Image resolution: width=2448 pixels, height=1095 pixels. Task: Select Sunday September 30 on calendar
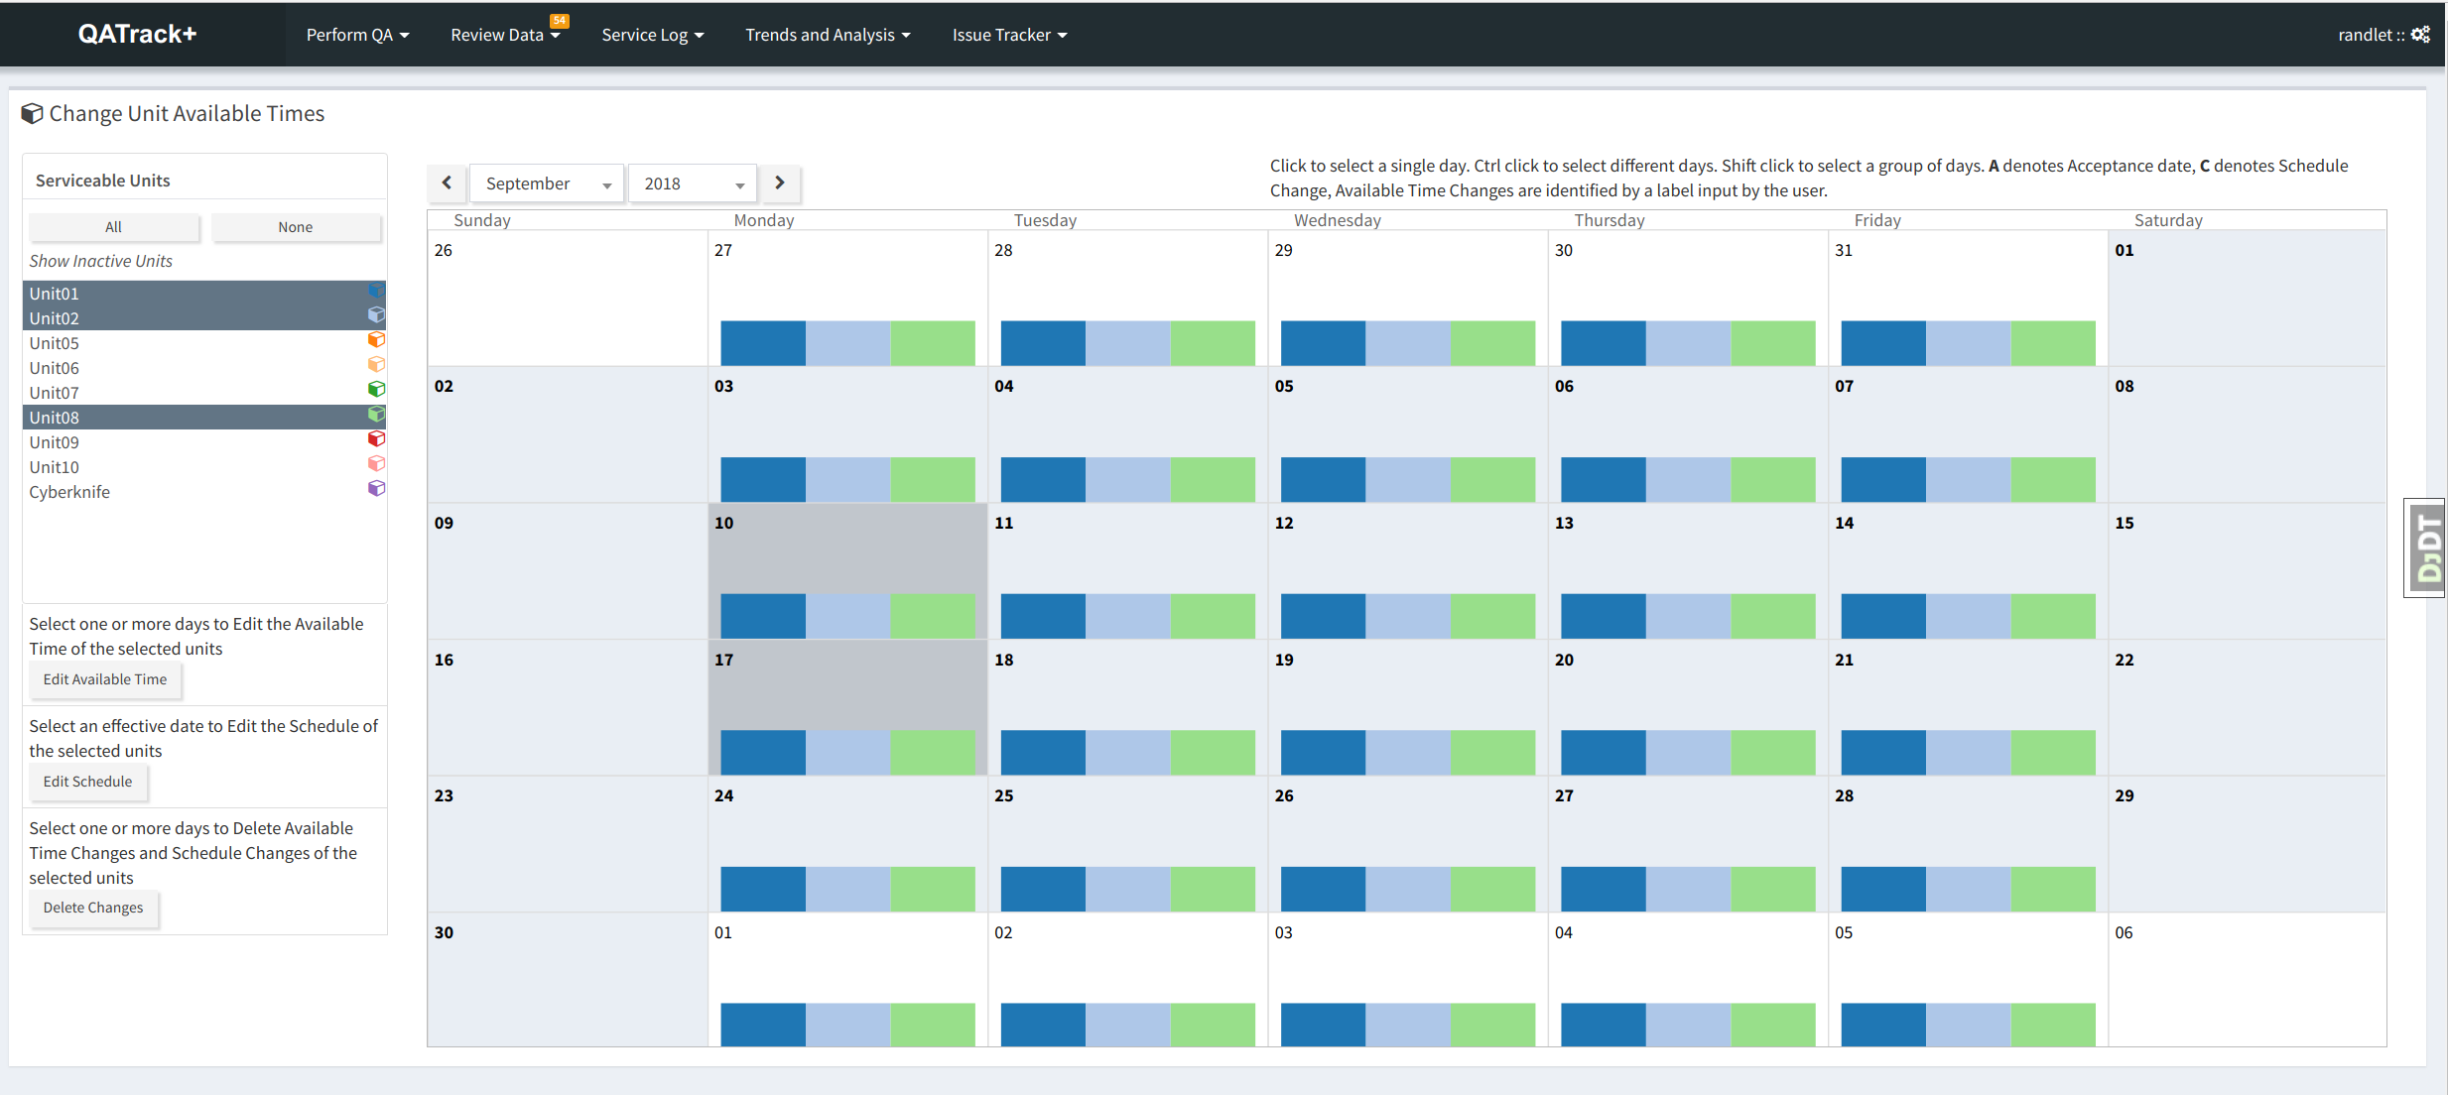pos(568,980)
